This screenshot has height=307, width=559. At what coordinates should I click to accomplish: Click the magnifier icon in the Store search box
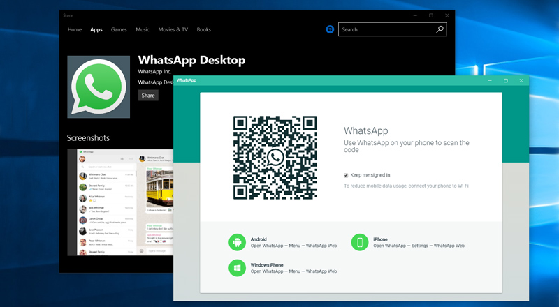pos(440,29)
